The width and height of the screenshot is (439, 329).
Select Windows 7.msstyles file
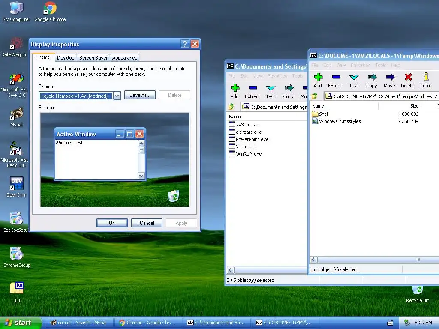pyautogui.click(x=336, y=121)
